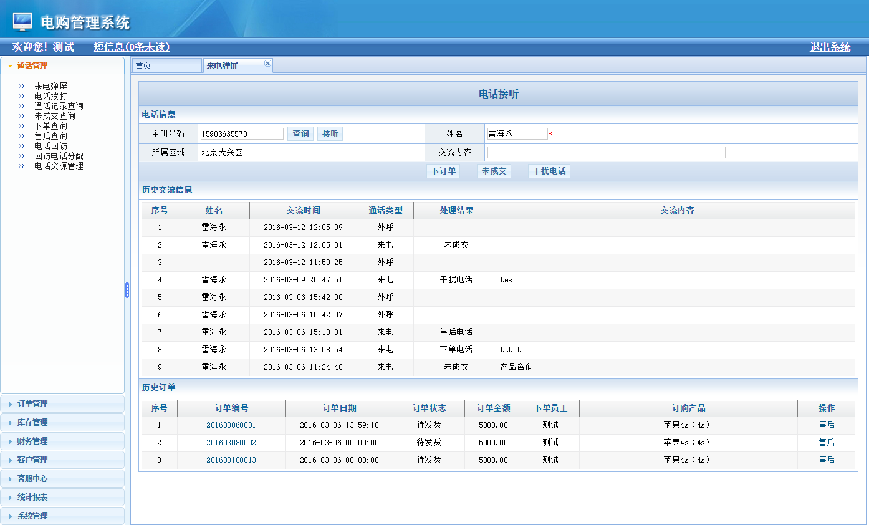
Task: Collapse the 通话管理 accordion section
Action: click(62, 65)
